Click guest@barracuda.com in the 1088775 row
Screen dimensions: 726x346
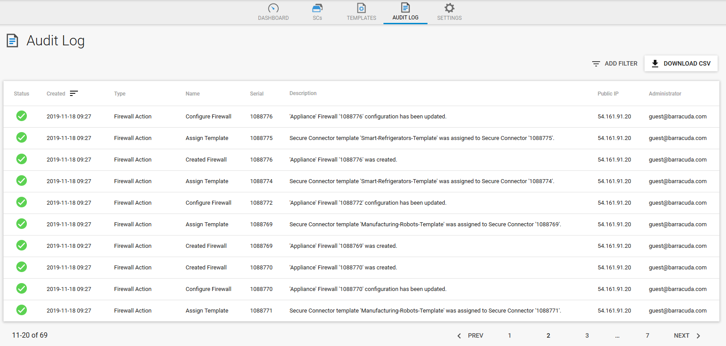tap(678, 138)
